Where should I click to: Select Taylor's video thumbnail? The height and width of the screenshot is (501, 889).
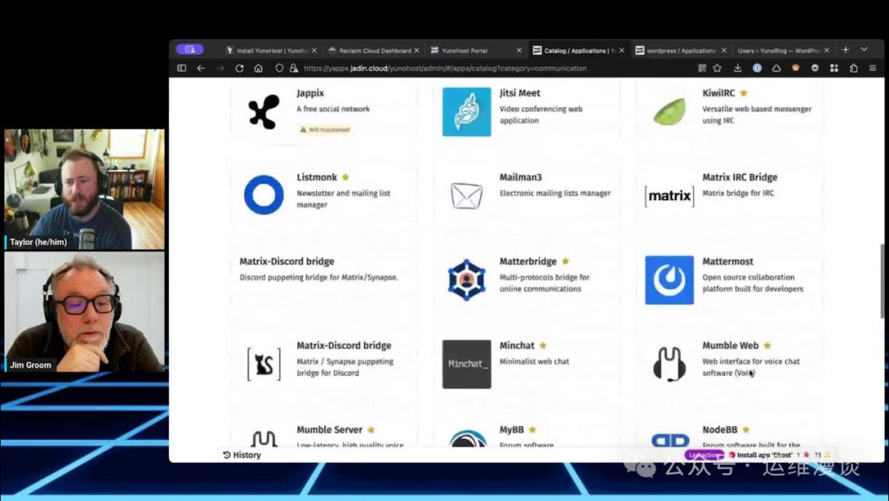pos(85,189)
